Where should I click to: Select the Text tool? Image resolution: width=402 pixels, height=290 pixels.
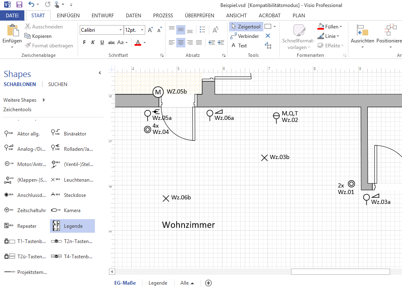click(240, 45)
